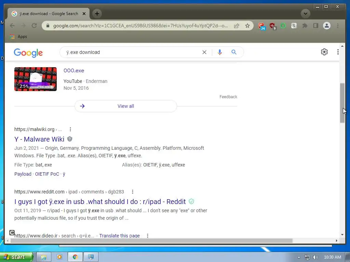Click the vertical scrollbar thumb

point(342,103)
